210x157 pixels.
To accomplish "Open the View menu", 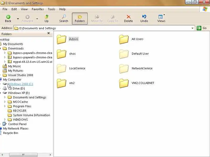I will 24,9.
